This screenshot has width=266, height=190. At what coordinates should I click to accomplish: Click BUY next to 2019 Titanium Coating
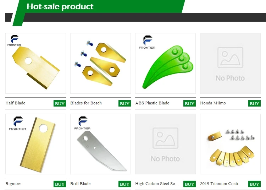(254, 184)
